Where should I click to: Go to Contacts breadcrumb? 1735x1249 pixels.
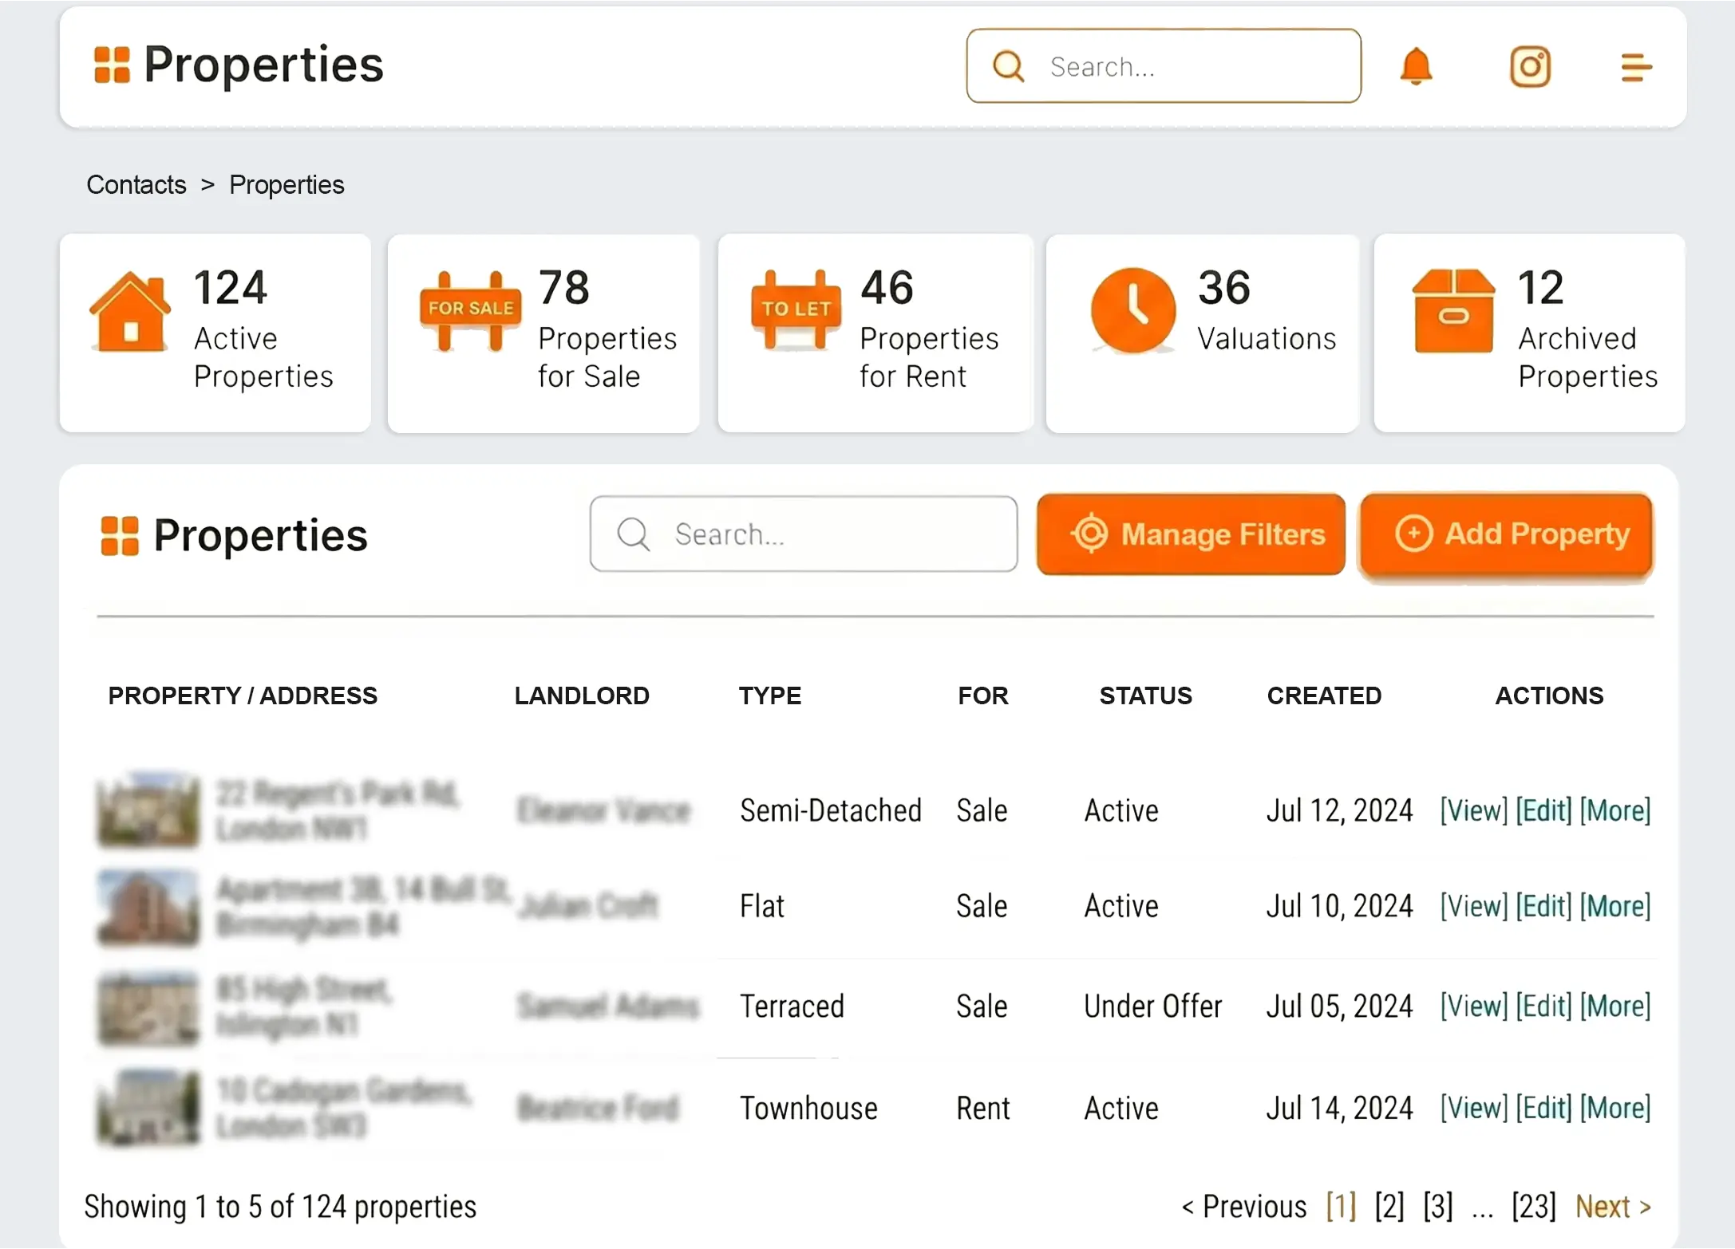point(136,185)
